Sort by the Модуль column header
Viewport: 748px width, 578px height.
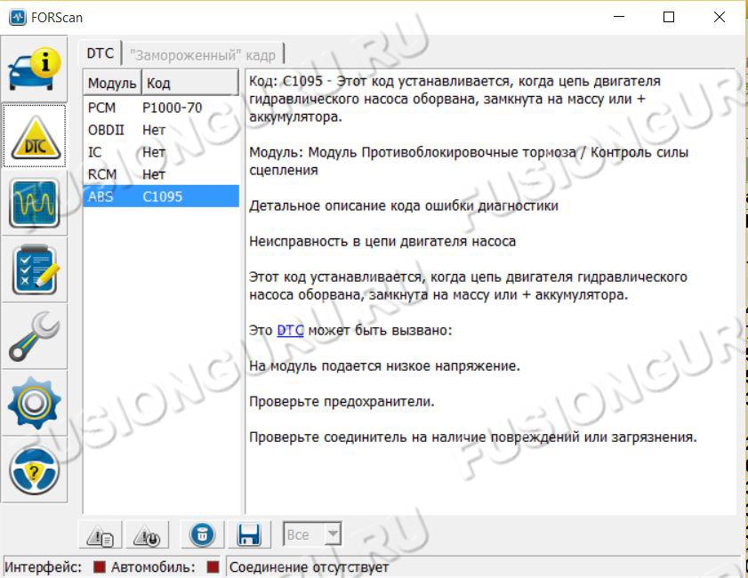pos(112,83)
